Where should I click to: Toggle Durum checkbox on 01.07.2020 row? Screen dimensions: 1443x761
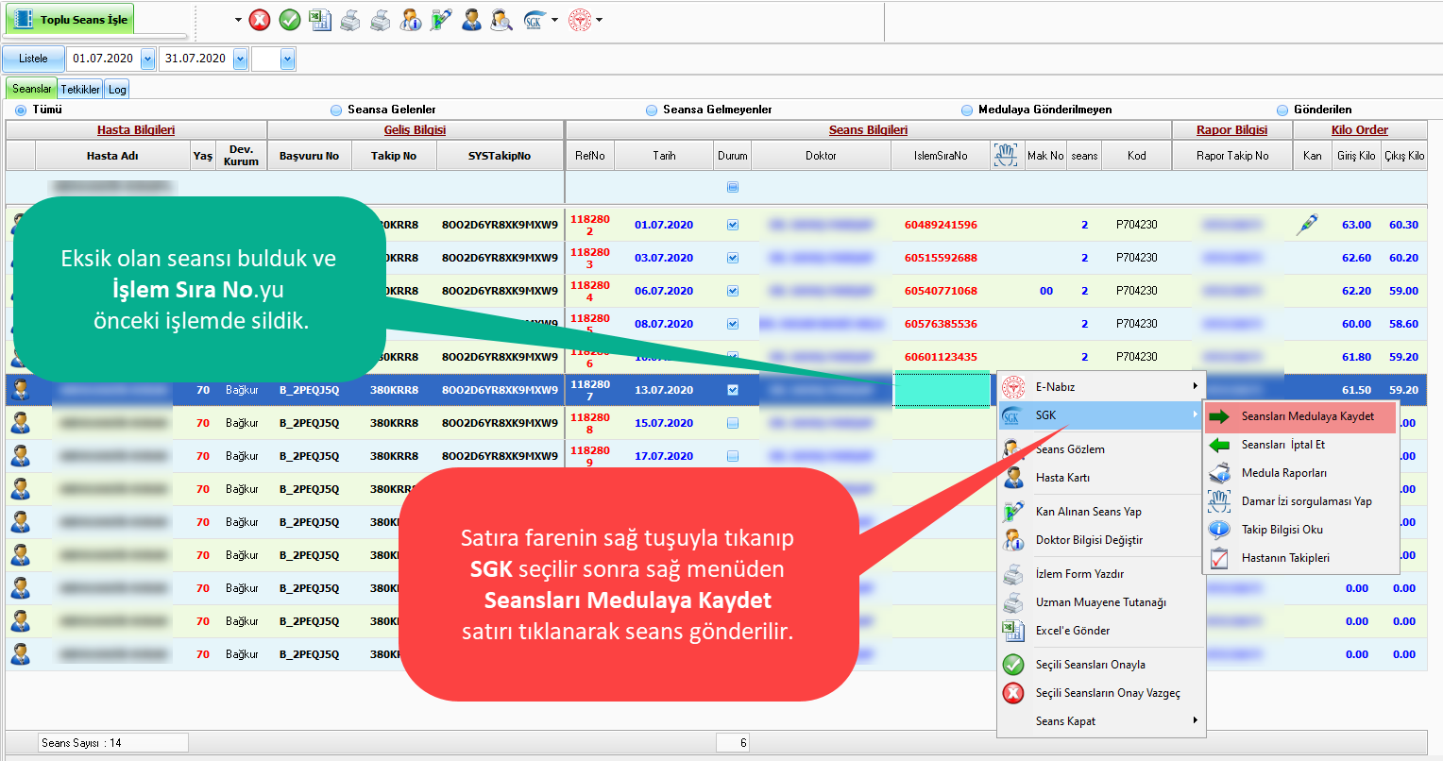733,225
